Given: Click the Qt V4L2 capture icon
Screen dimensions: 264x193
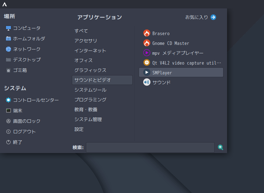Looking at the screenshot, I should [x=147, y=62].
